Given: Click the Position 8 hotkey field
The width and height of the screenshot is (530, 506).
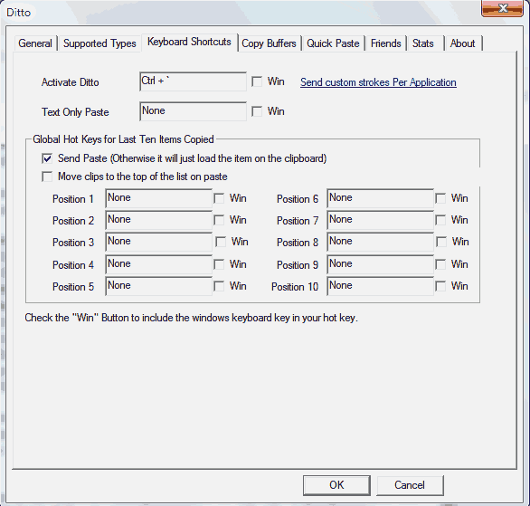Looking at the screenshot, I should (380, 242).
